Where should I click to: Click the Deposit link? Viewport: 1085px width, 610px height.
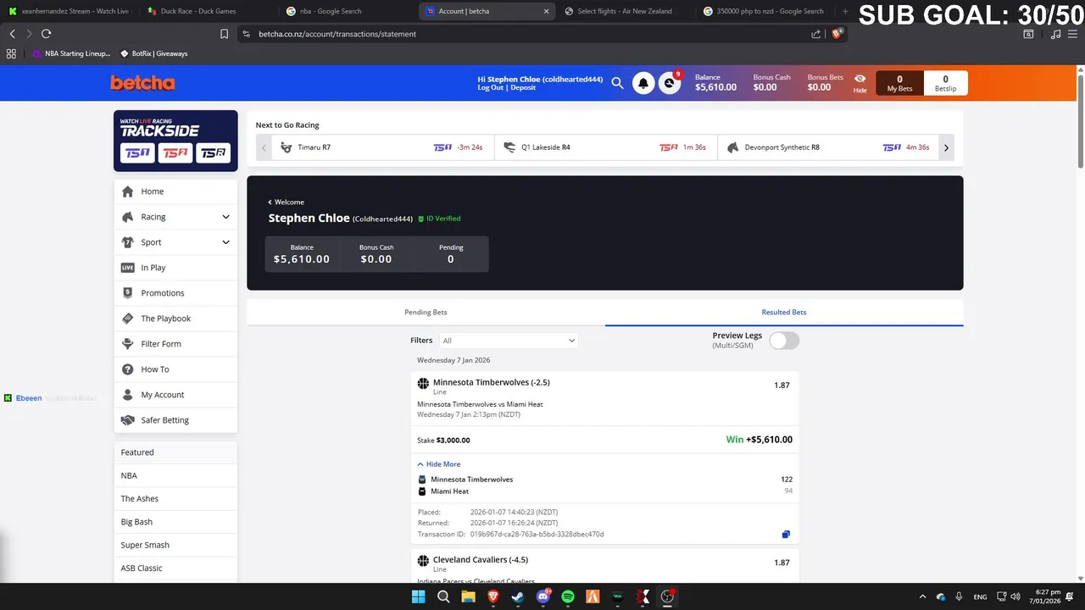[523, 88]
